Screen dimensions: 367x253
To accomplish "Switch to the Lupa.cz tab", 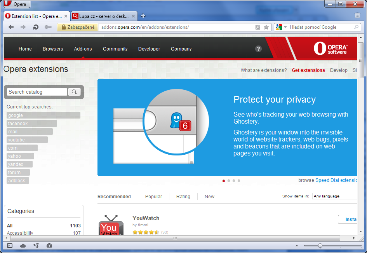I will 104,16.
